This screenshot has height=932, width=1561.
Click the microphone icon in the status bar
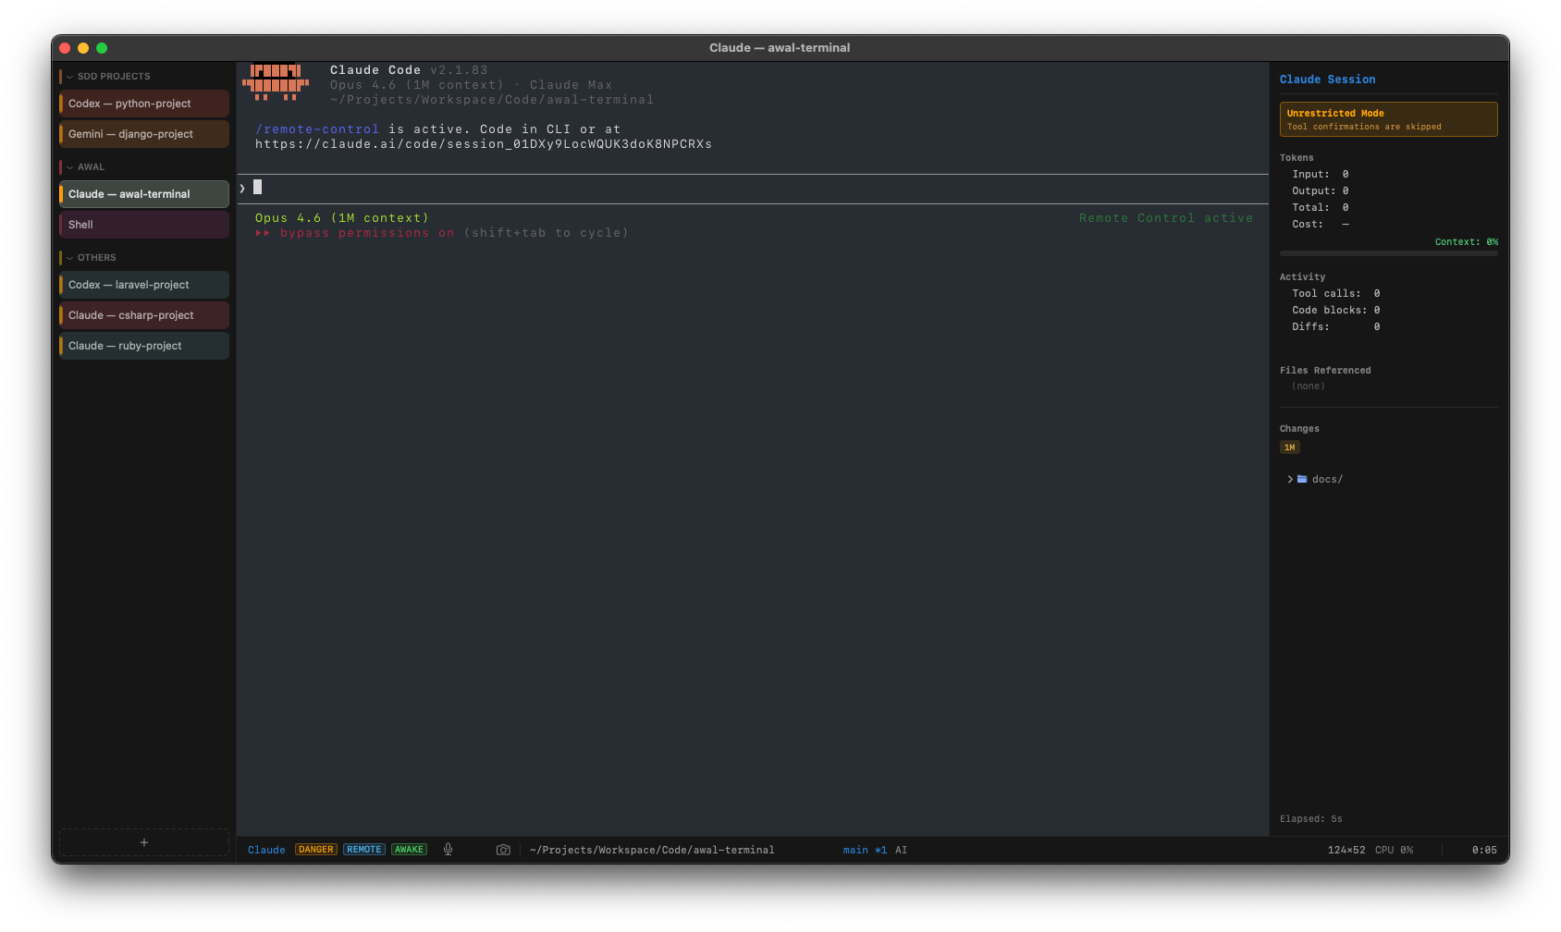click(448, 849)
